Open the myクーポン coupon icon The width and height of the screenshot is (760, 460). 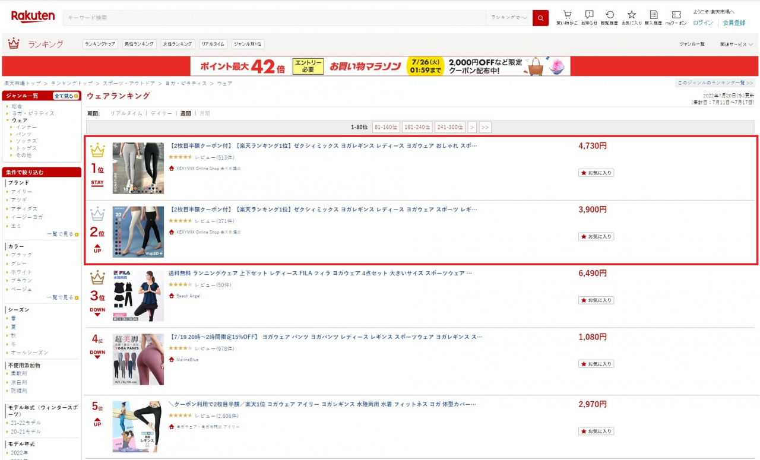click(x=676, y=17)
